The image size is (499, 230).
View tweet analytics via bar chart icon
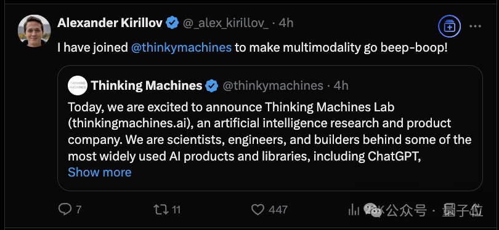coord(354,209)
